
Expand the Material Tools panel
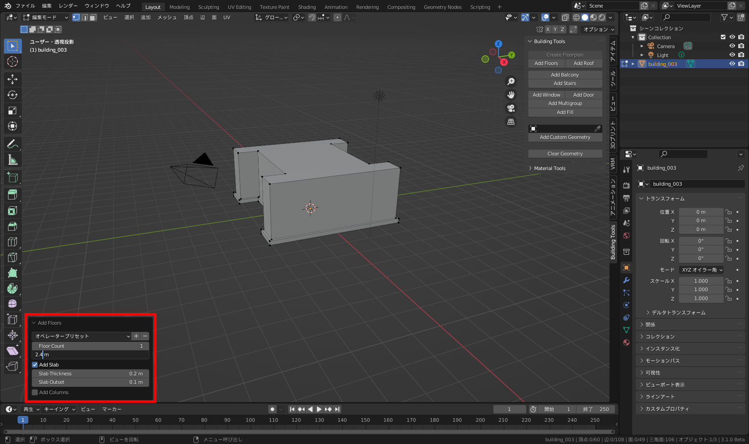click(549, 168)
